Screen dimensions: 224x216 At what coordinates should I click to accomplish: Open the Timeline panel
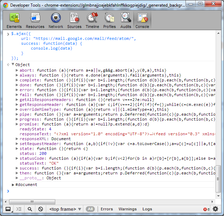click(x=92, y=20)
